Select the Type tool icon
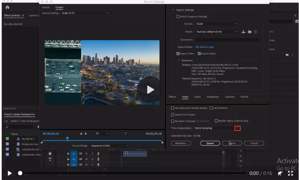 click(x=50, y=159)
